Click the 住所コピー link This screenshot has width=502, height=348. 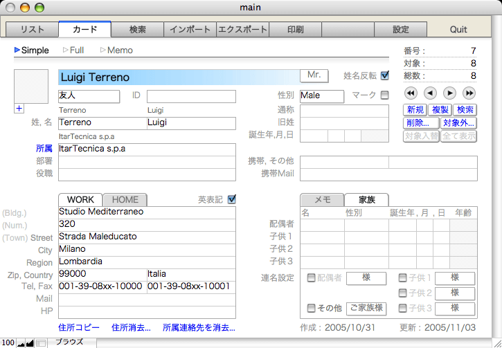tap(79, 327)
